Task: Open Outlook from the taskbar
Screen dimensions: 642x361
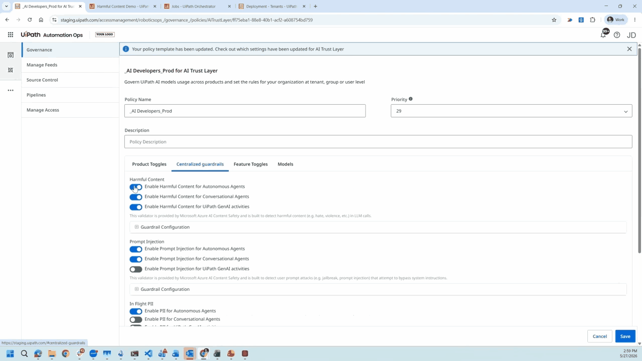Action: pyautogui.click(x=190, y=353)
